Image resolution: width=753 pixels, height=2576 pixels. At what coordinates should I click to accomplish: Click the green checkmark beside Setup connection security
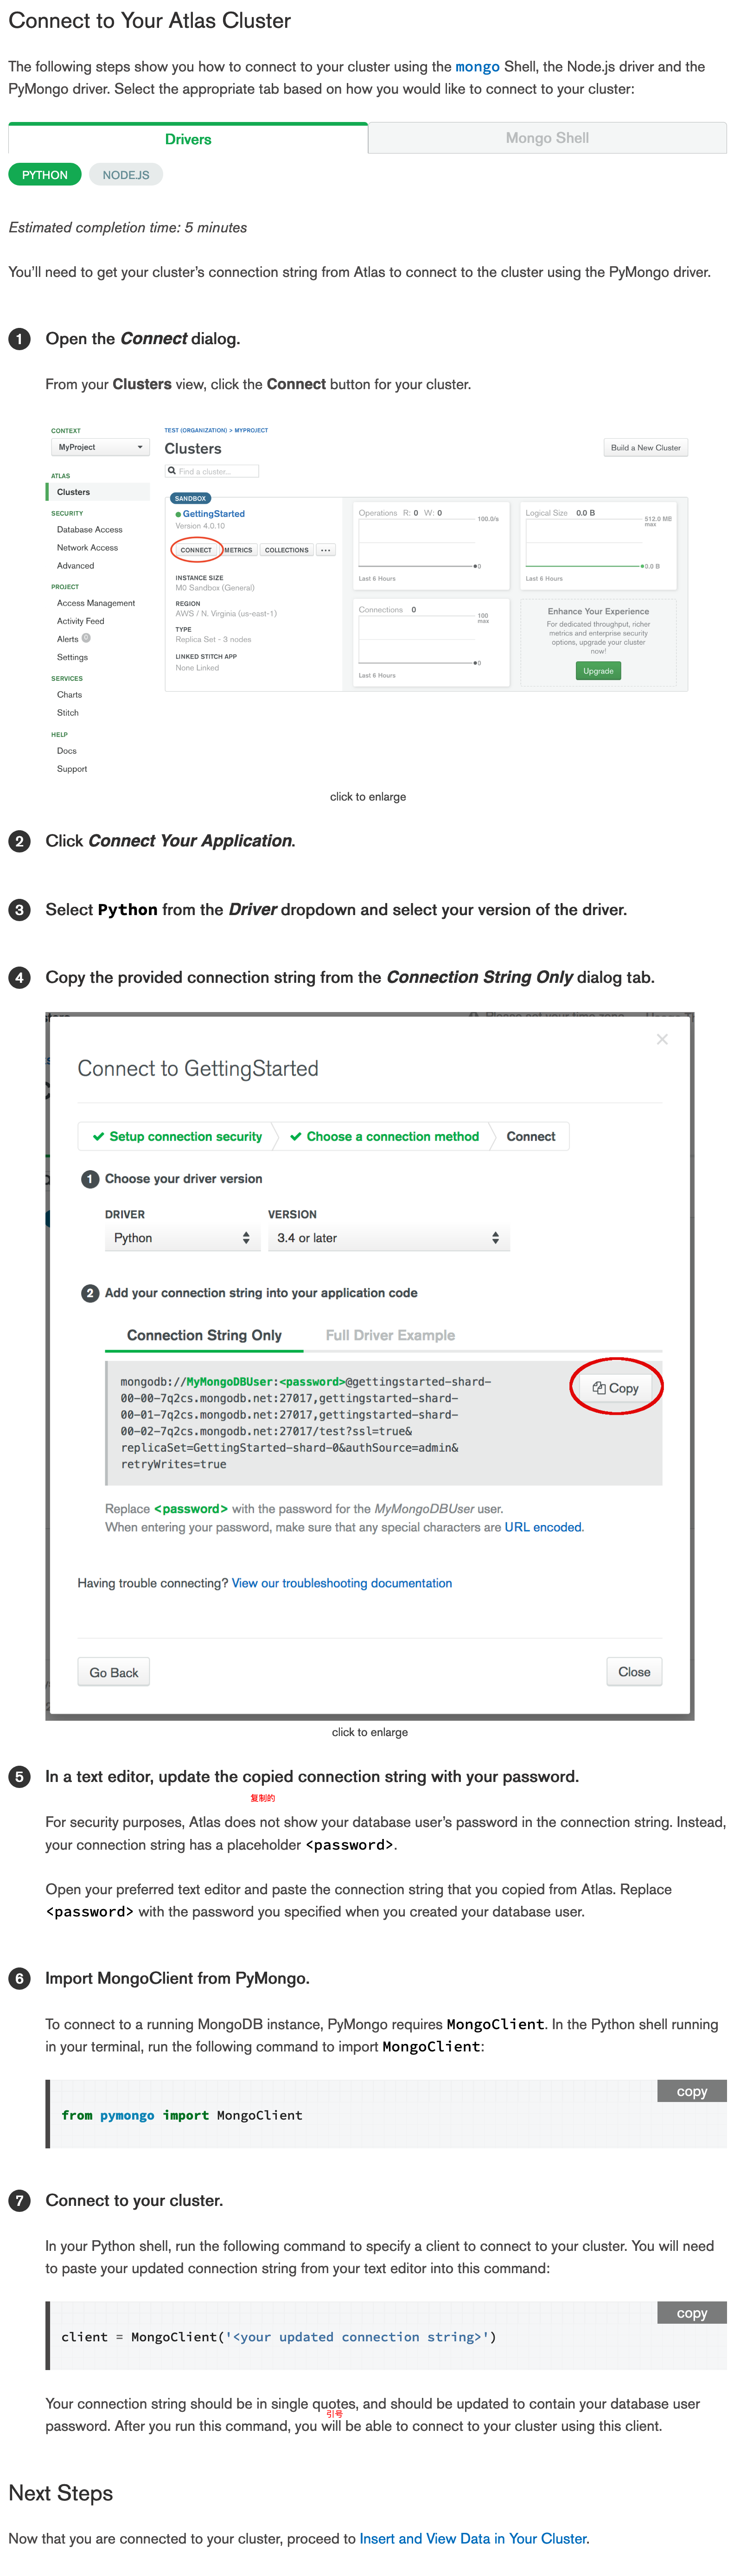tap(98, 1136)
